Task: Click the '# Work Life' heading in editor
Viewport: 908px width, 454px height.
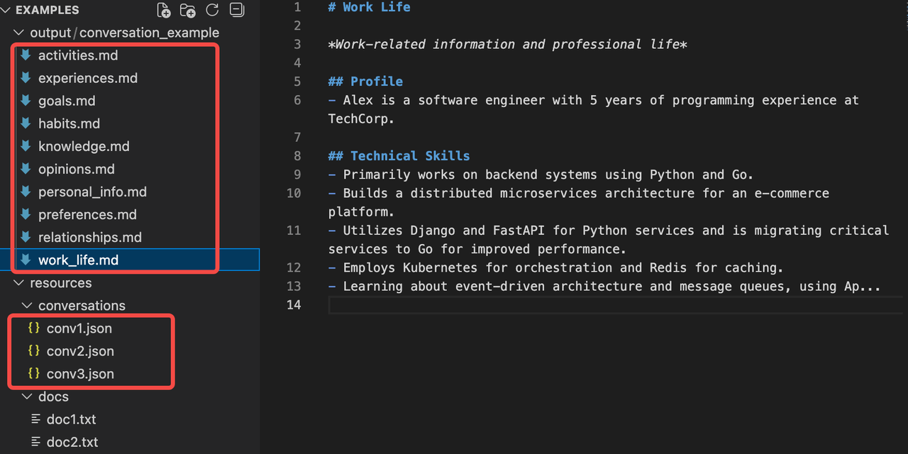Action: pyautogui.click(x=369, y=7)
